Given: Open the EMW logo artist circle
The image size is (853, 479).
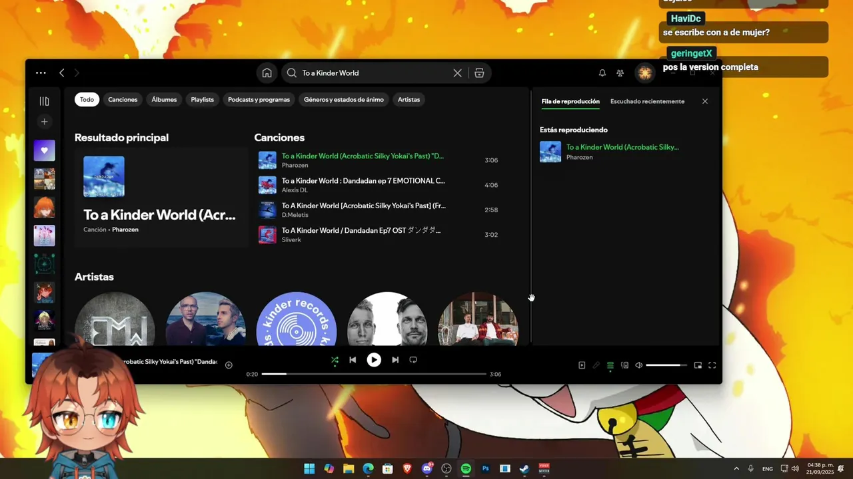Looking at the screenshot, I should (x=115, y=319).
